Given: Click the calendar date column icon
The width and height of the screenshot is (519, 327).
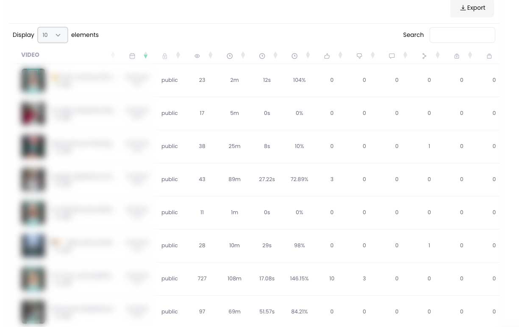Looking at the screenshot, I should [x=132, y=56].
